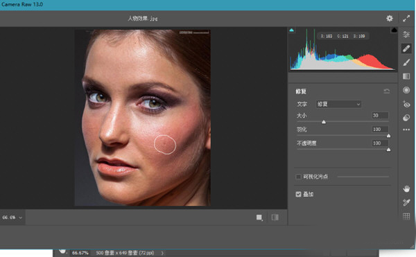Reset spot removal with undo arrow

point(387,91)
